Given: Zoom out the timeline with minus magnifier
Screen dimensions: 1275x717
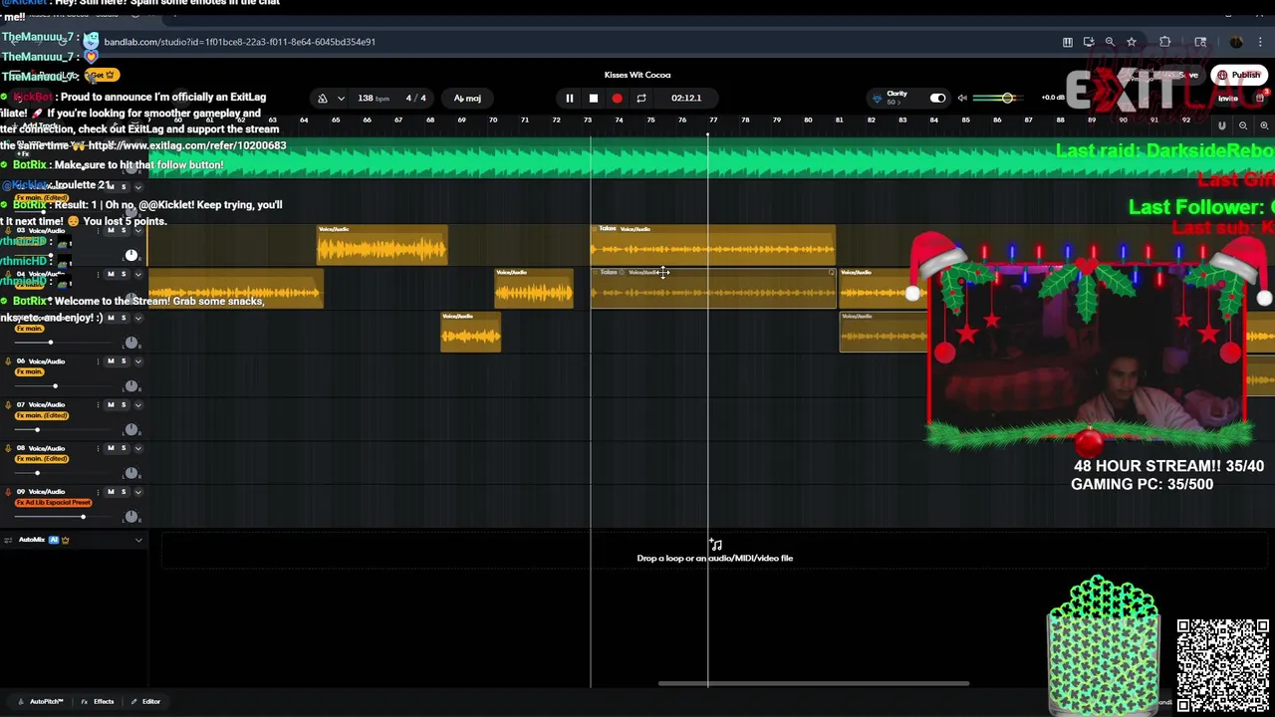Looking at the screenshot, I should (1243, 125).
